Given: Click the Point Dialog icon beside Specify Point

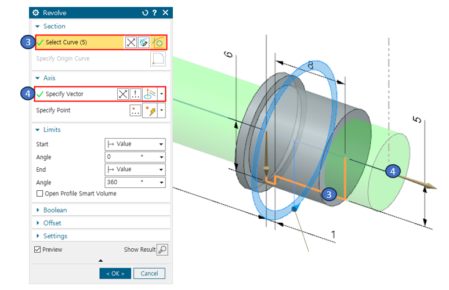Looking at the screenshot, I should point(136,110).
